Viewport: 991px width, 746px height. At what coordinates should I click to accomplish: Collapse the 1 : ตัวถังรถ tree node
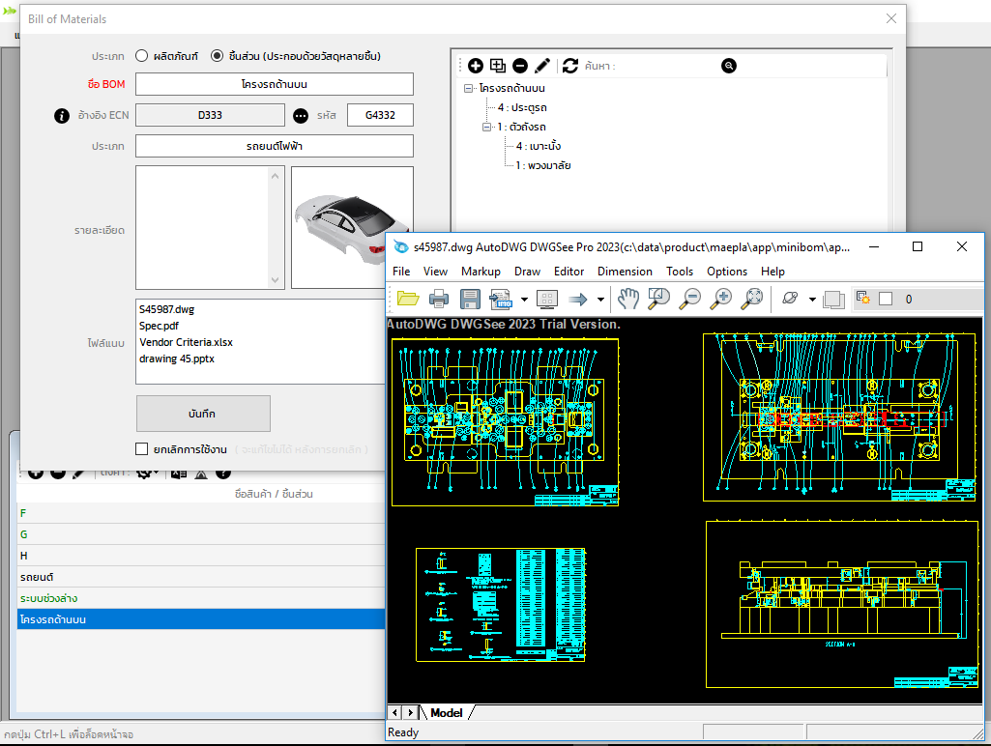pyautogui.click(x=488, y=128)
